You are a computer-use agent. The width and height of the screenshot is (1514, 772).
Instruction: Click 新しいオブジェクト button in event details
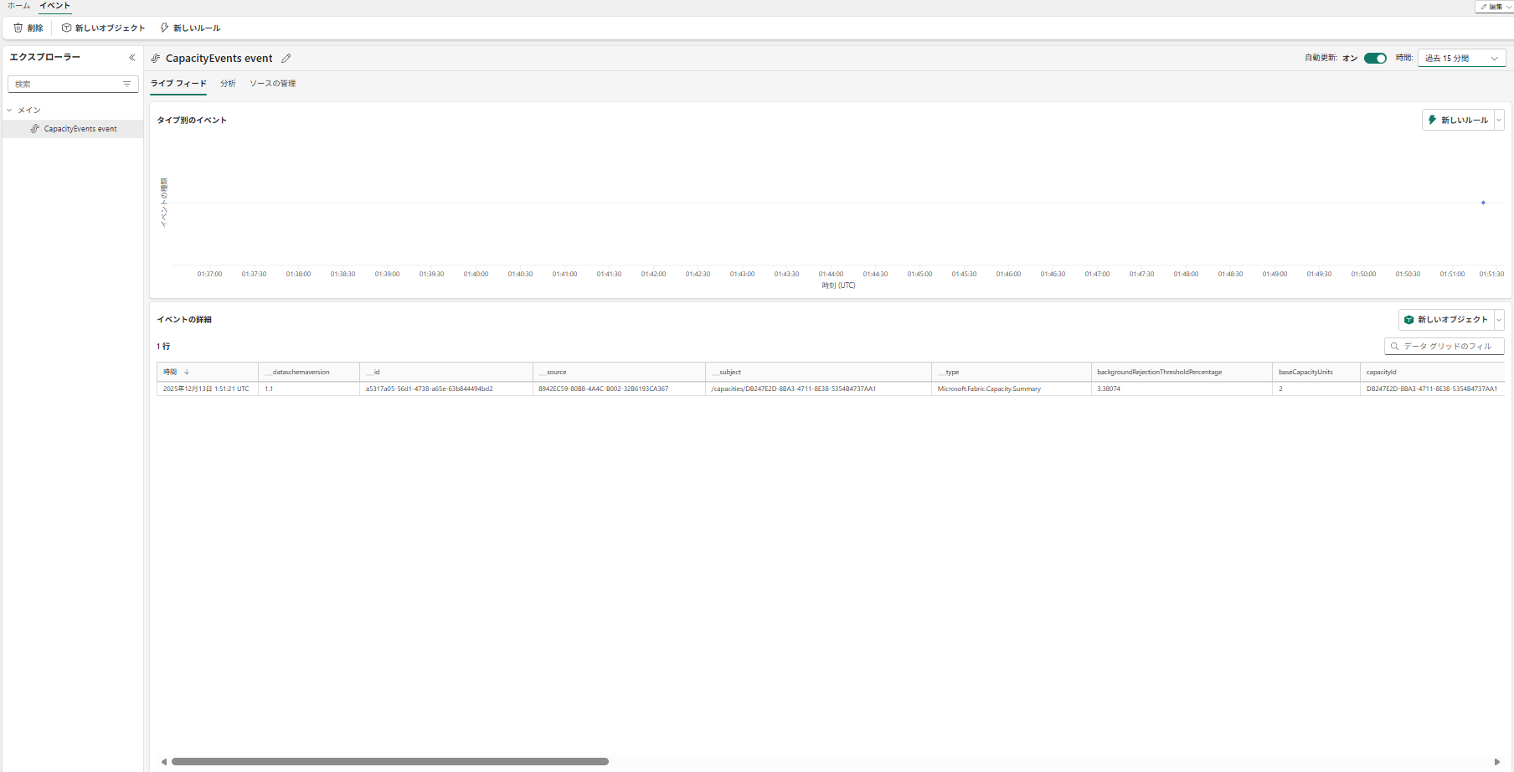point(1446,319)
